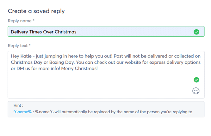The height and width of the screenshot is (136, 211).
Task: Click the 'Delivery Times Over Christmas' text
Action: pyautogui.click(x=44, y=32)
